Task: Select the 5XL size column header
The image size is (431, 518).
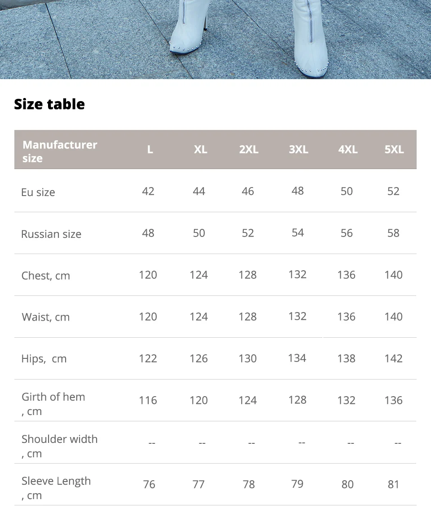Action: 394,149
